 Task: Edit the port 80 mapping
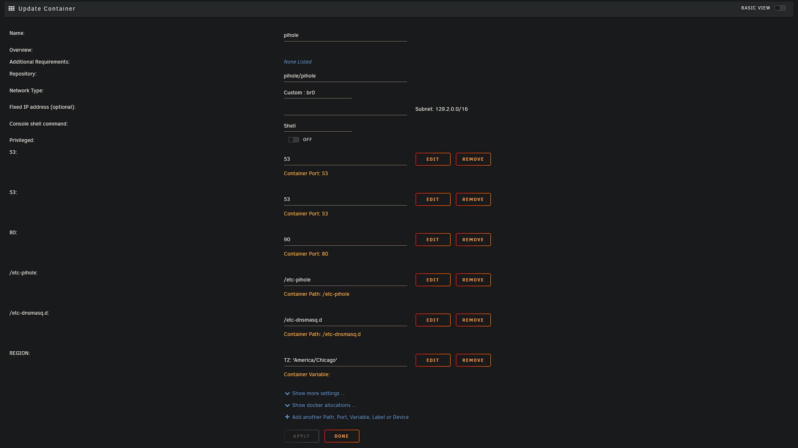[x=432, y=240]
